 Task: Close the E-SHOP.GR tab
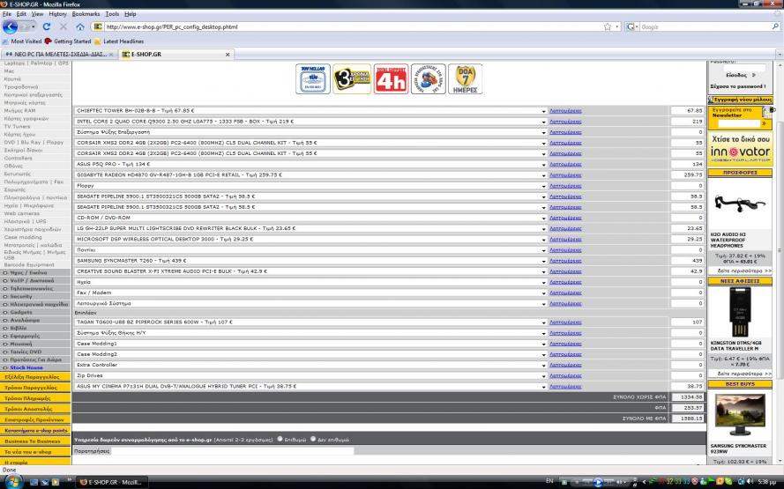click(x=228, y=55)
